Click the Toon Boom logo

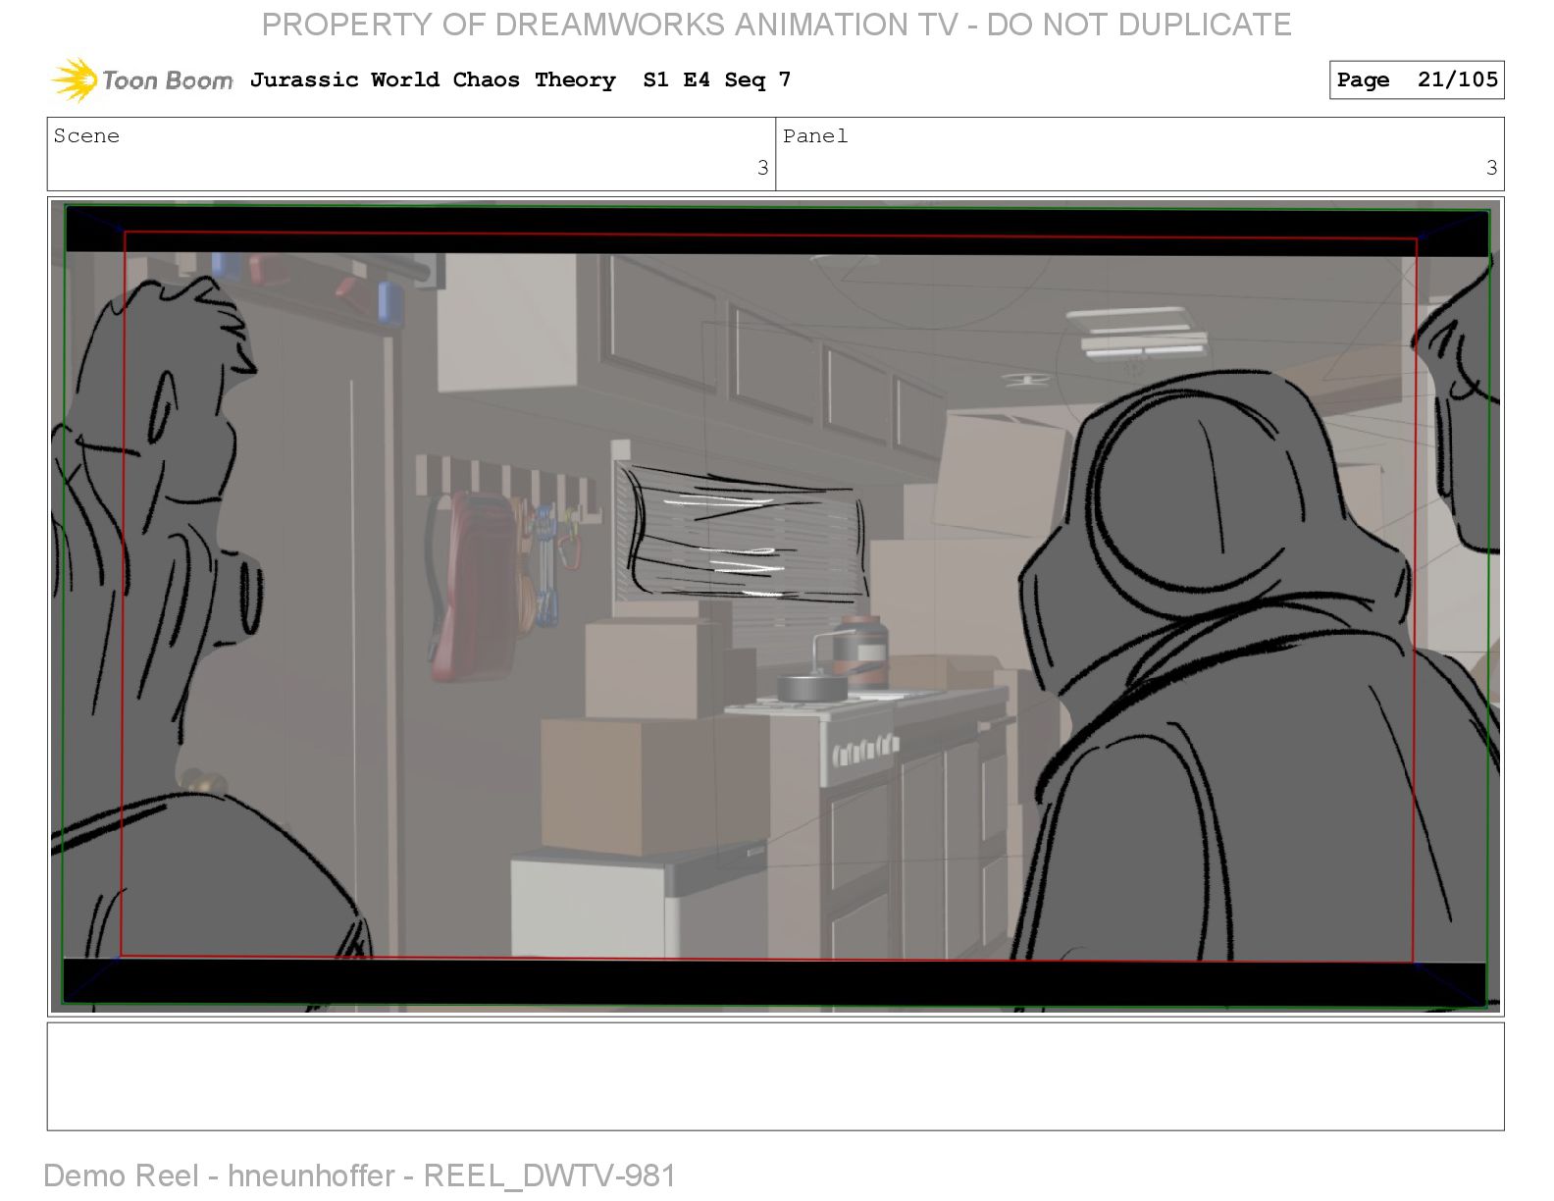point(142,79)
